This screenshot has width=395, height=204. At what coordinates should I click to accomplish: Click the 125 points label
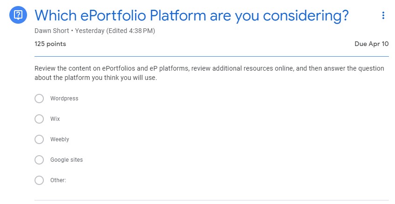tap(50, 44)
